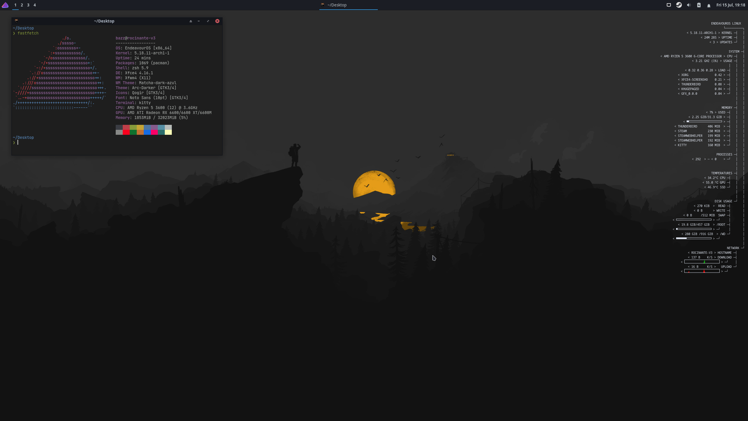Minimize the ~/Desktop terminal window
Viewport: 748px width, 421px height.
pyautogui.click(x=199, y=21)
